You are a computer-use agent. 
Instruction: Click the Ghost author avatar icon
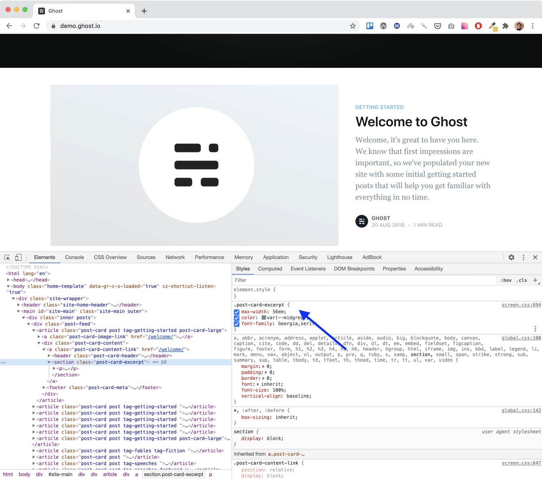click(x=361, y=221)
